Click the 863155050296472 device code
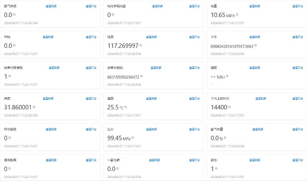Screen dimensions: 307x181 pyautogui.click(x=123, y=77)
